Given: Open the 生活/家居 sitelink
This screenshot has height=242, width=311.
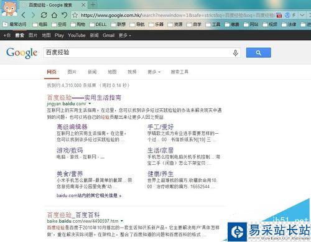Looking at the screenshot, I should 160,150.
